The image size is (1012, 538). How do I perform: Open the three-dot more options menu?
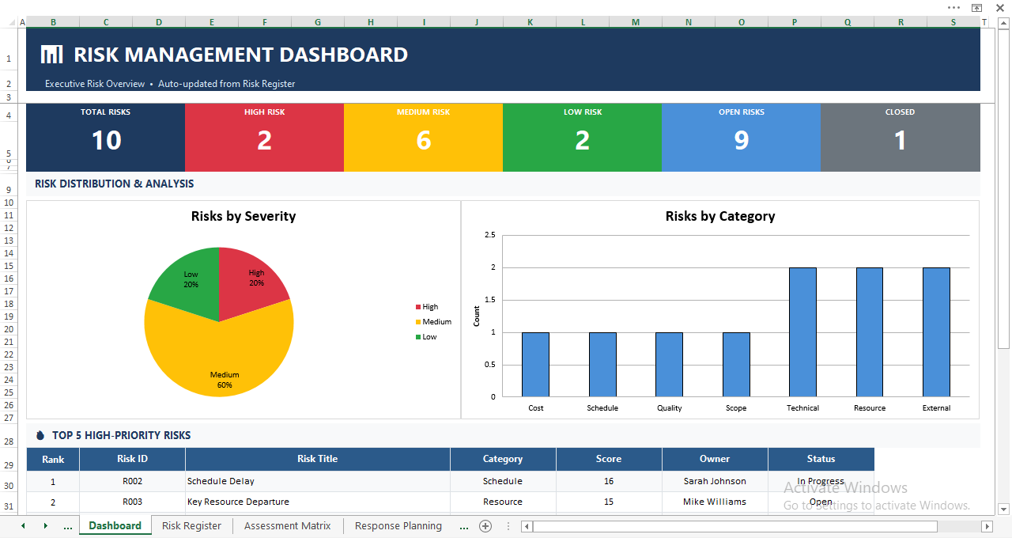(954, 7)
